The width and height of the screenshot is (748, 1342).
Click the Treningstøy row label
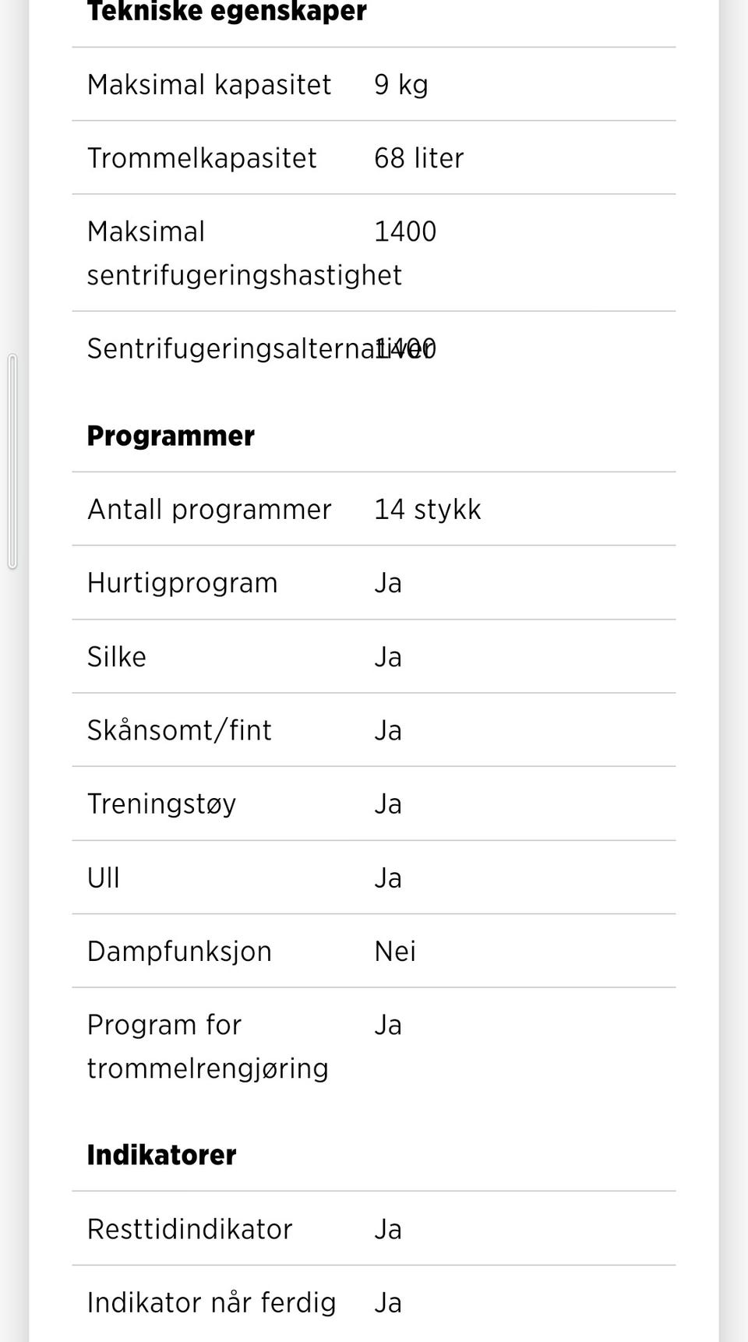tap(161, 803)
